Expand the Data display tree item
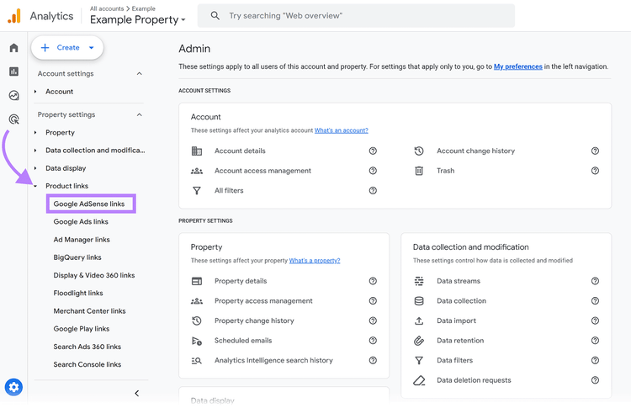The image size is (631, 408). click(x=35, y=168)
